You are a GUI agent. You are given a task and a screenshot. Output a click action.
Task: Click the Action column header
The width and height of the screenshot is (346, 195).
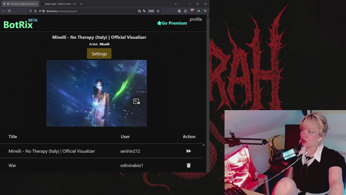[x=189, y=136]
